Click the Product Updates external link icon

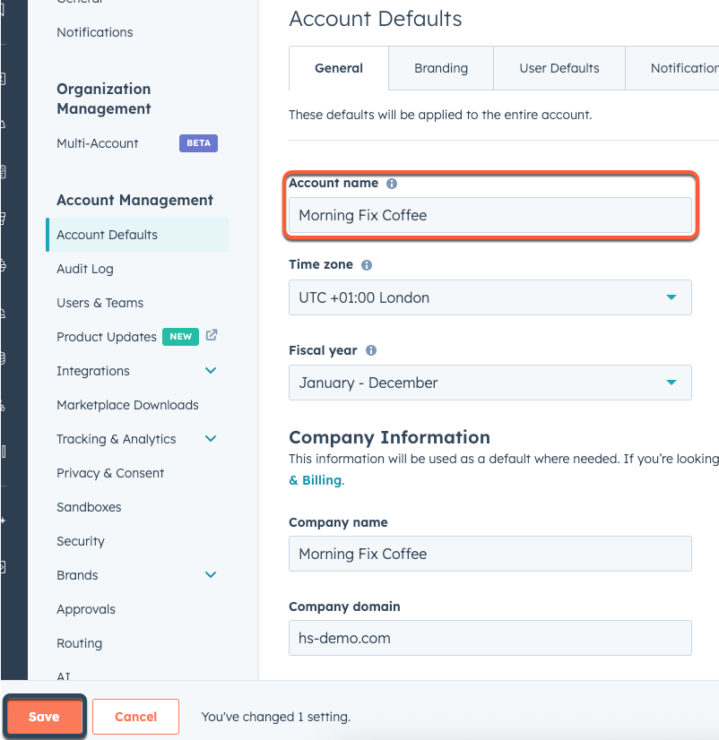pyautogui.click(x=211, y=335)
